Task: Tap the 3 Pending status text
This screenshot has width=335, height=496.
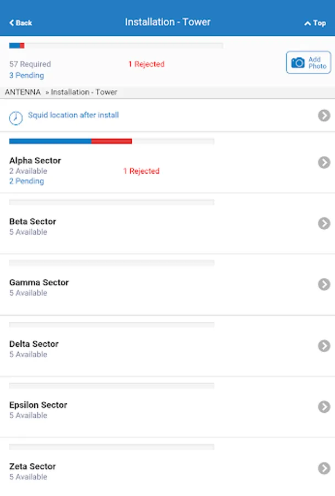Action: coord(26,76)
